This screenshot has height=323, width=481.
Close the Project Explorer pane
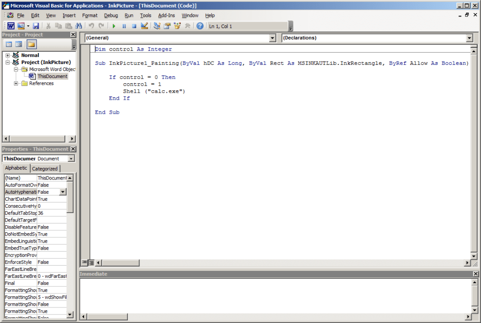73,35
